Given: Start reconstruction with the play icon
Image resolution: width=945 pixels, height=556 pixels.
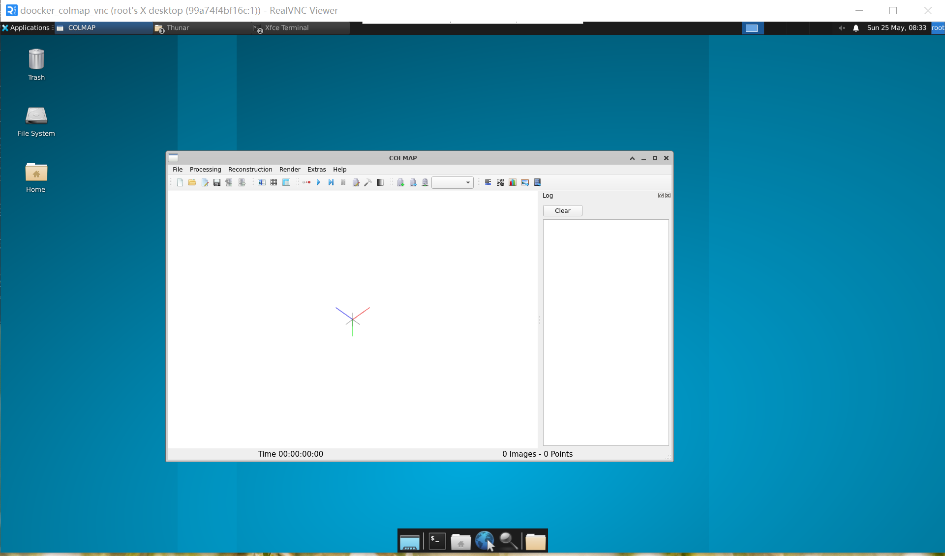Looking at the screenshot, I should 318,182.
